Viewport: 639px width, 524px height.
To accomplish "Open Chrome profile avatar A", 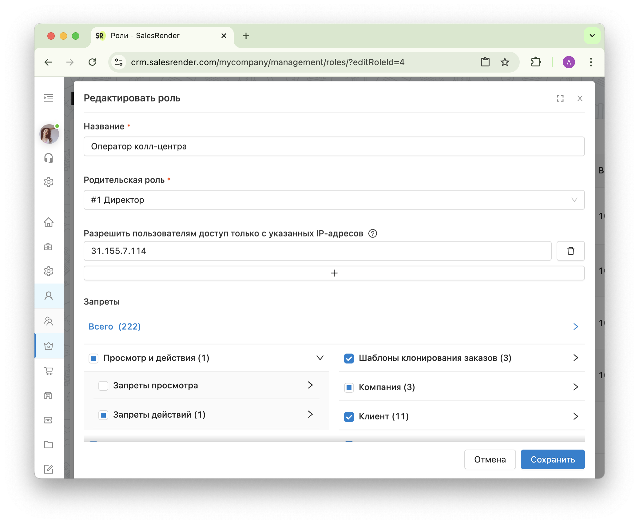I will click(x=569, y=62).
